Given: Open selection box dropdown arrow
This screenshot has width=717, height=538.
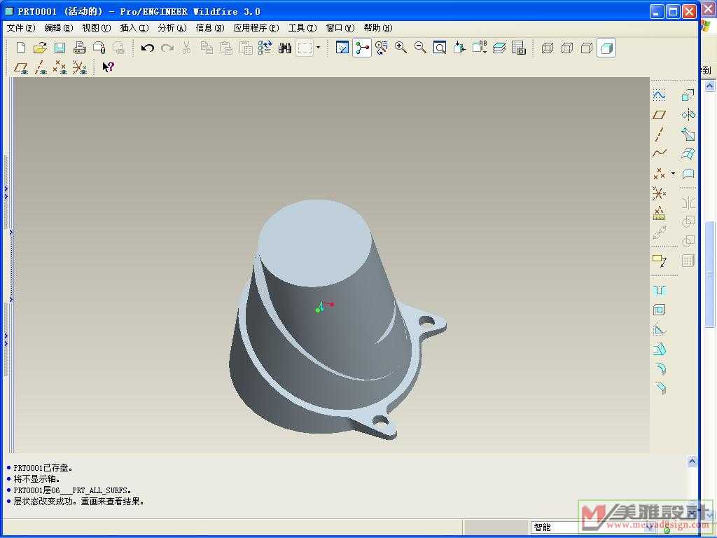Looking at the screenshot, I should click(319, 48).
